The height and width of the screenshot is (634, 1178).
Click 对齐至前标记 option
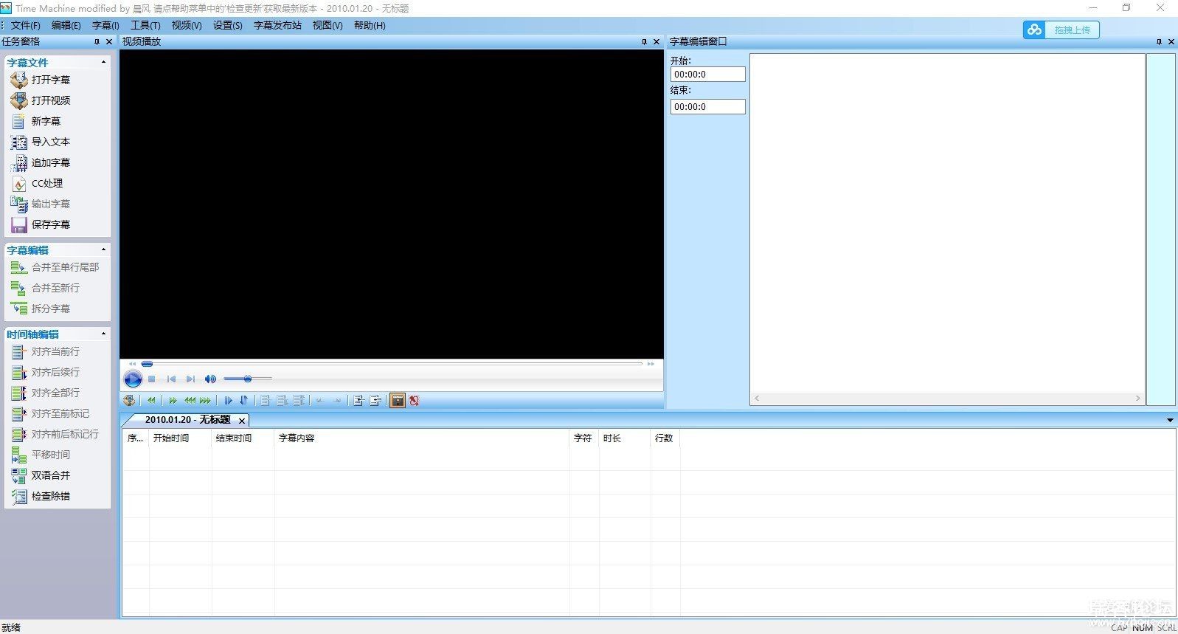(x=50, y=413)
